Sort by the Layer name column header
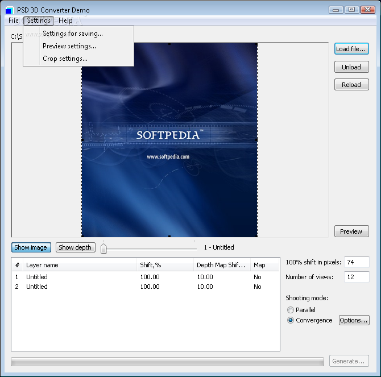This screenshot has width=381, height=377. click(80, 265)
